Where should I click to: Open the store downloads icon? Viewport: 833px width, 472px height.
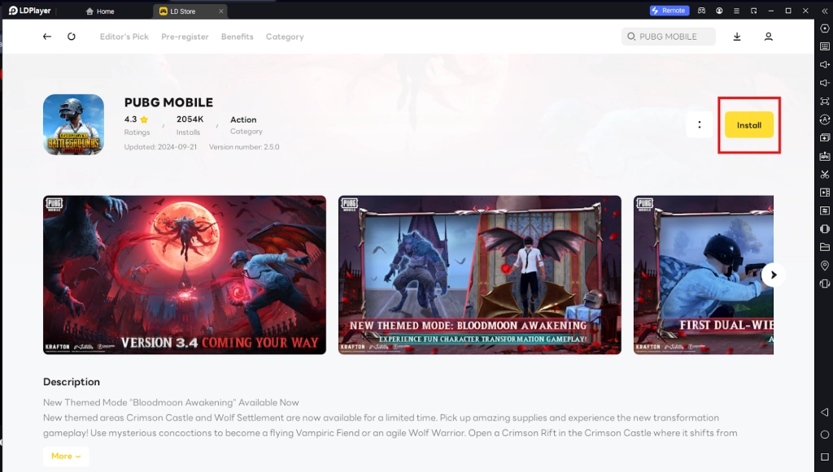(737, 37)
